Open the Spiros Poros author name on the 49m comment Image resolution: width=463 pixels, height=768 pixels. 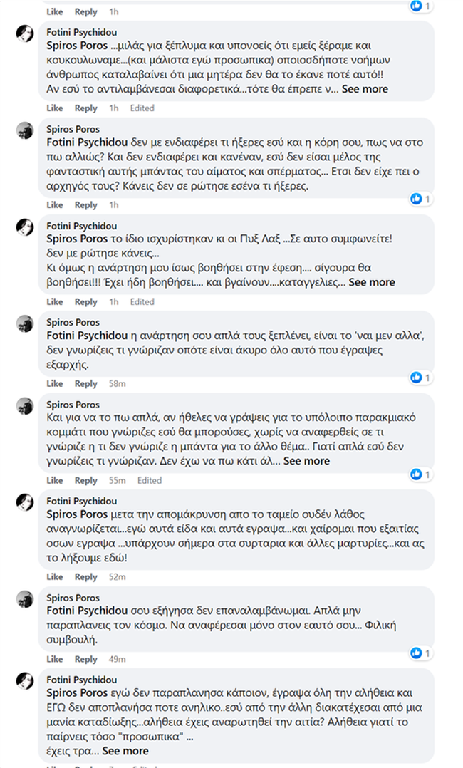click(73, 598)
